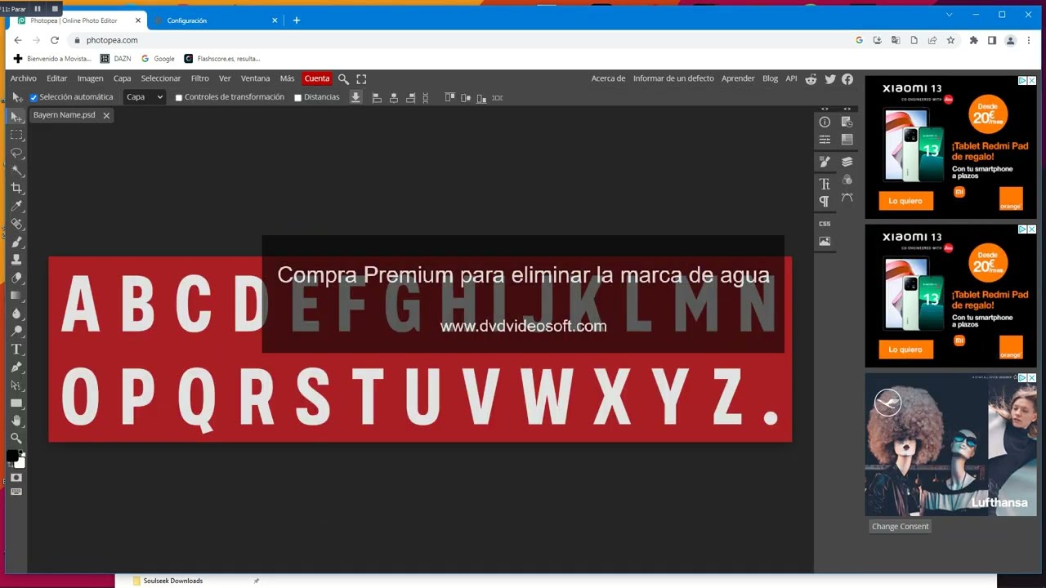Select the Brush tool
Image resolution: width=1046 pixels, height=588 pixels.
tap(16, 242)
